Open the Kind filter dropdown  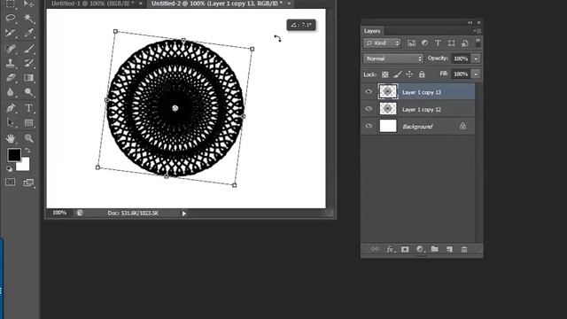coord(382,43)
